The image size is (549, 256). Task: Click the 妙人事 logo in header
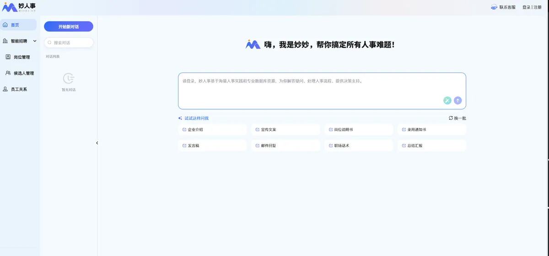click(x=19, y=7)
